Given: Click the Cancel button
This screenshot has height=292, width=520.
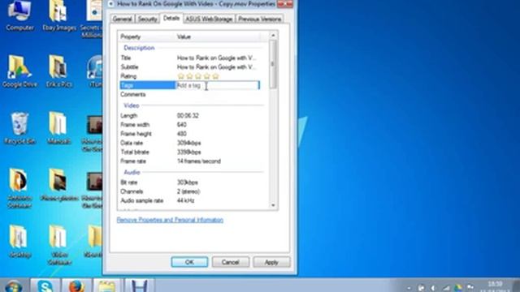Looking at the screenshot, I should [231, 262].
